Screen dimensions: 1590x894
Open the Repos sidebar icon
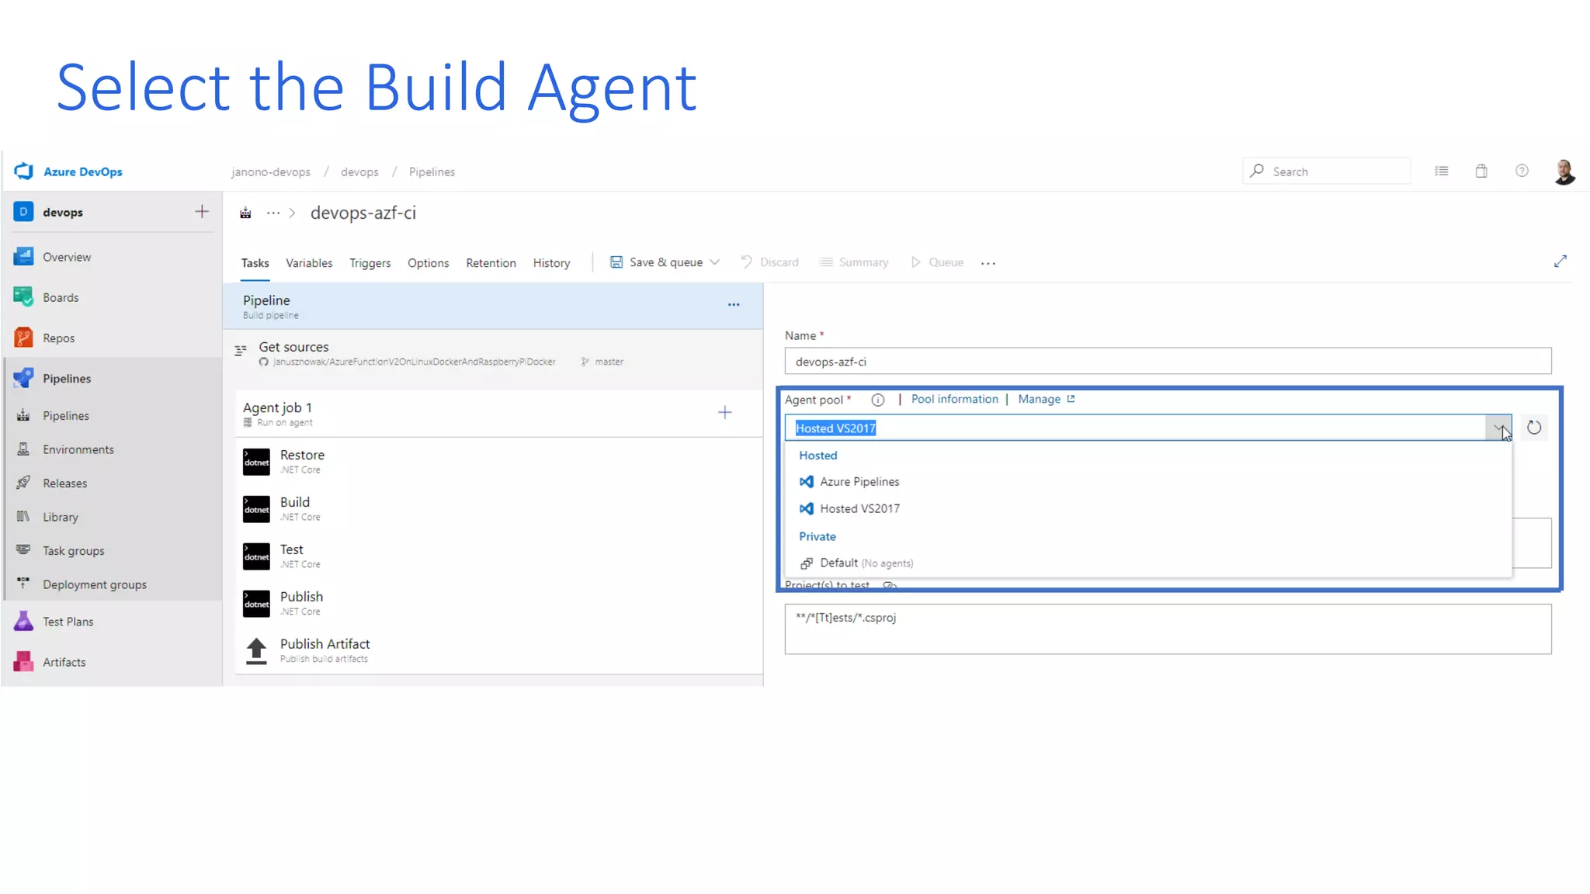(x=23, y=338)
